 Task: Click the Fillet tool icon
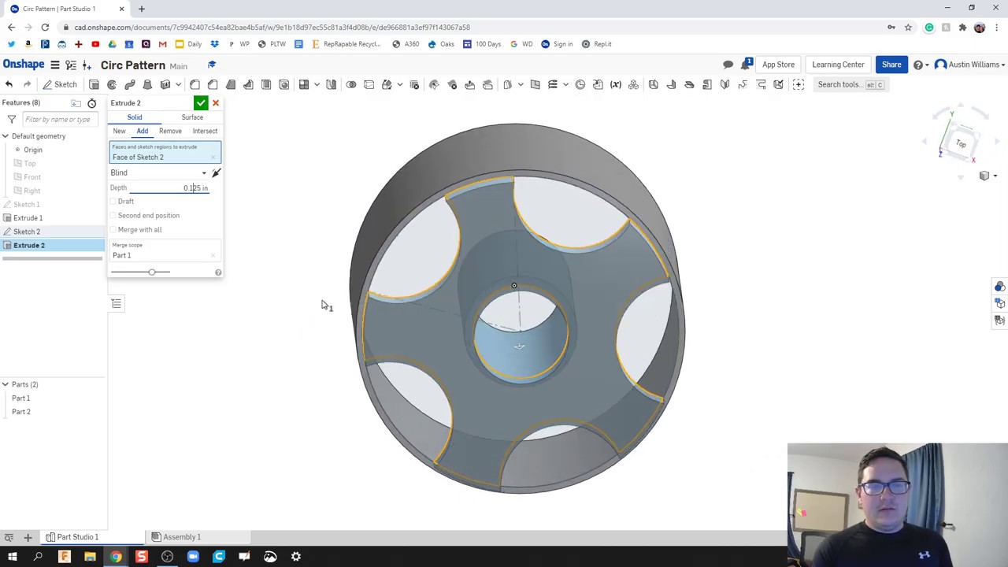coord(195,84)
